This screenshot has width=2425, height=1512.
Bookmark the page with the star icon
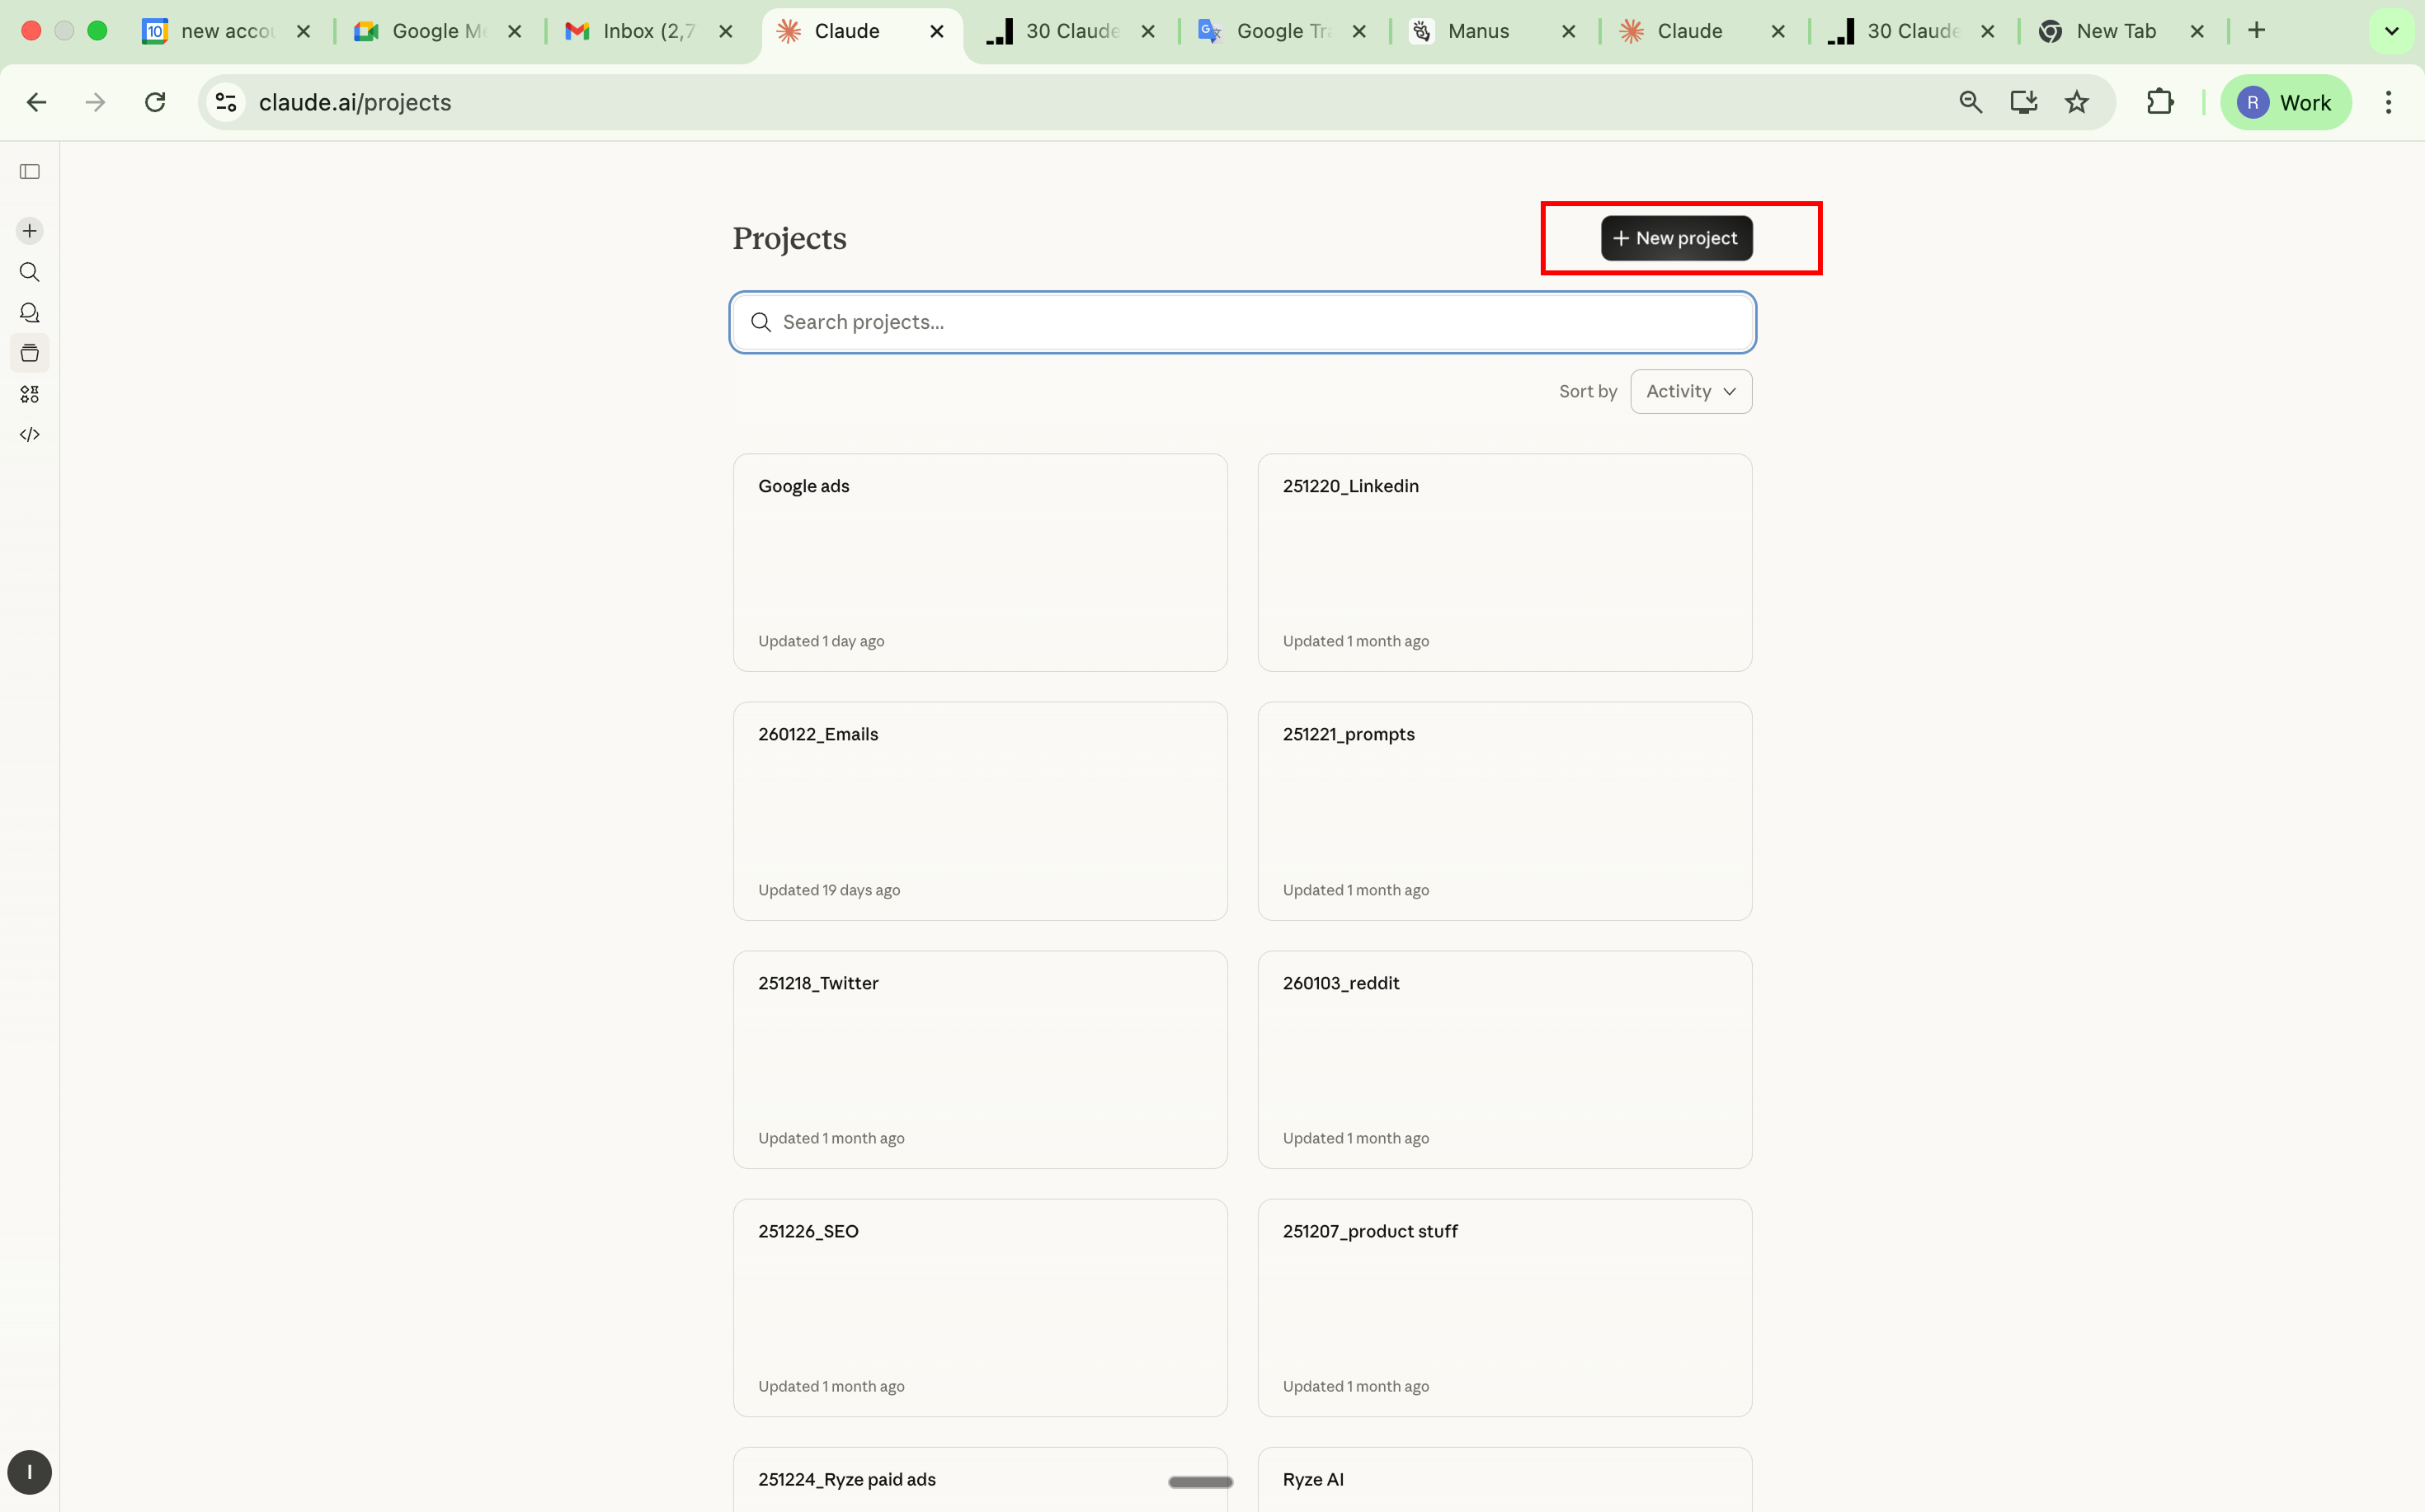(x=2077, y=101)
